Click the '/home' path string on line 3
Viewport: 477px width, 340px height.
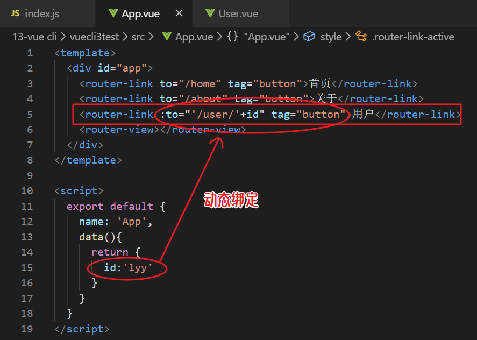pos(200,84)
